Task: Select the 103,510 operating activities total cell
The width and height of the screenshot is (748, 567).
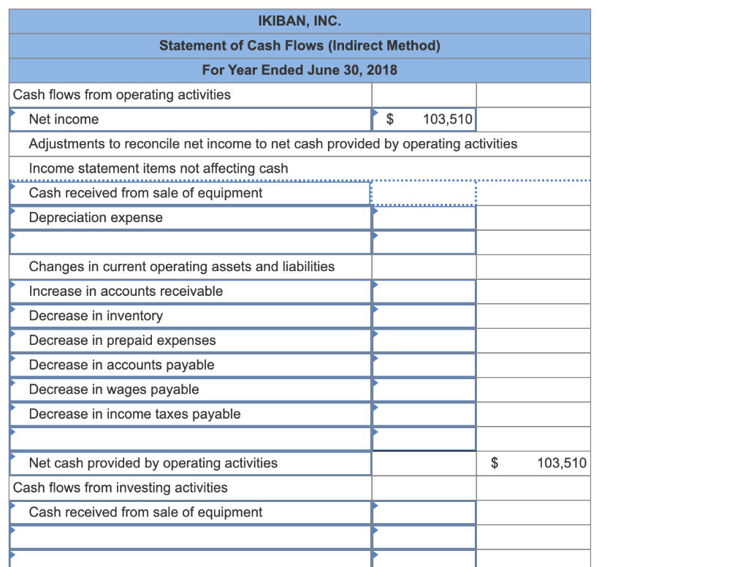Action: coord(533,463)
